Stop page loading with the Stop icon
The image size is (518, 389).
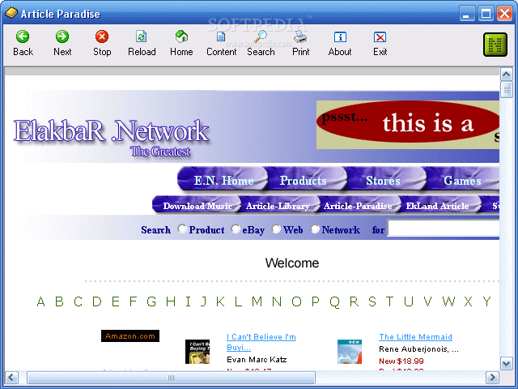tap(102, 36)
